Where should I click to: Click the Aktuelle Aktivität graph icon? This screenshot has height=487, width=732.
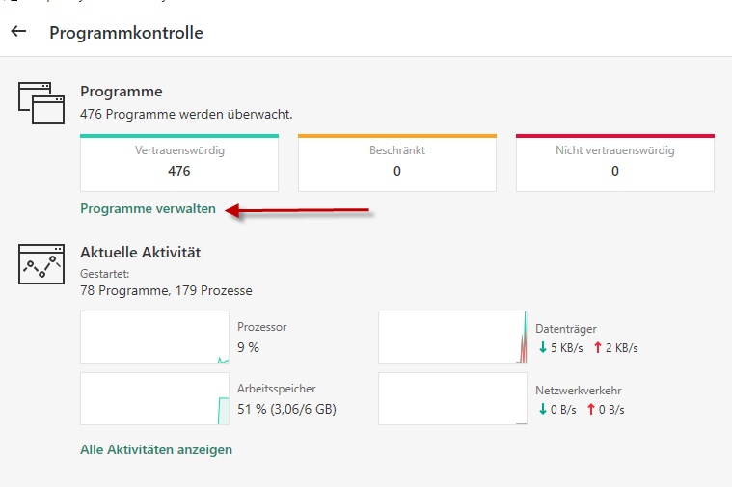pyautogui.click(x=41, y=263)
